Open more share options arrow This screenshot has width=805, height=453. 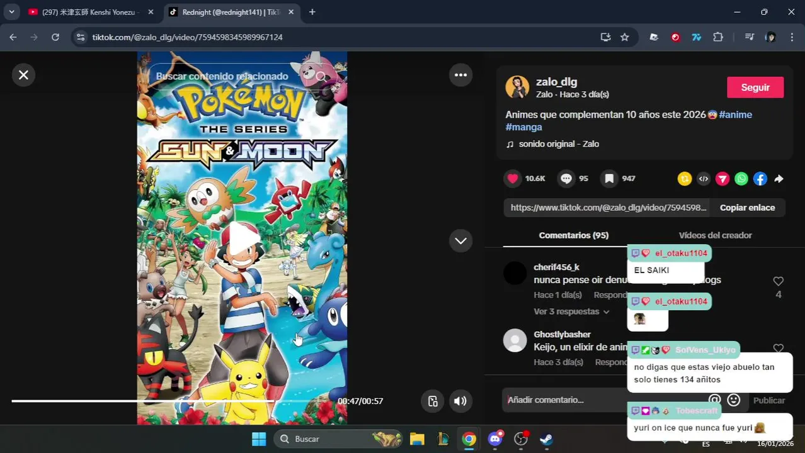(779, 179)
